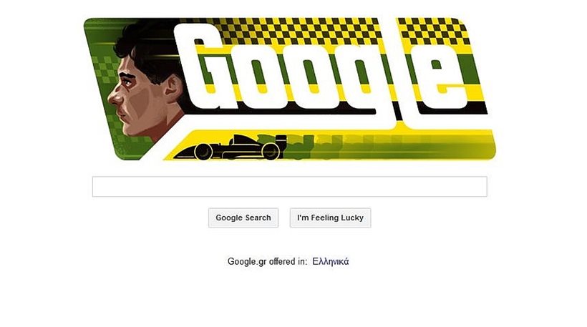Click the Google Search button
Screen dimensions: 587x327
click(x=243, y=218)
